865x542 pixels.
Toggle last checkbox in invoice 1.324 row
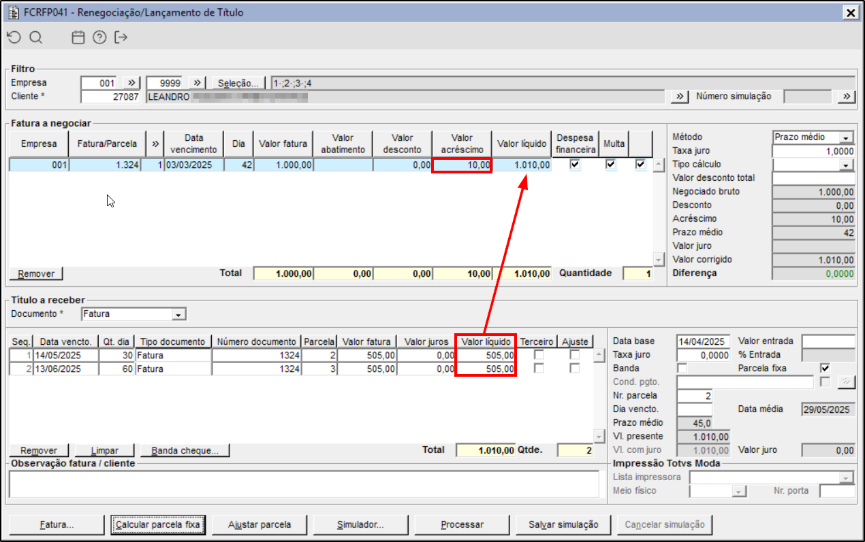[x=640, y=165]
